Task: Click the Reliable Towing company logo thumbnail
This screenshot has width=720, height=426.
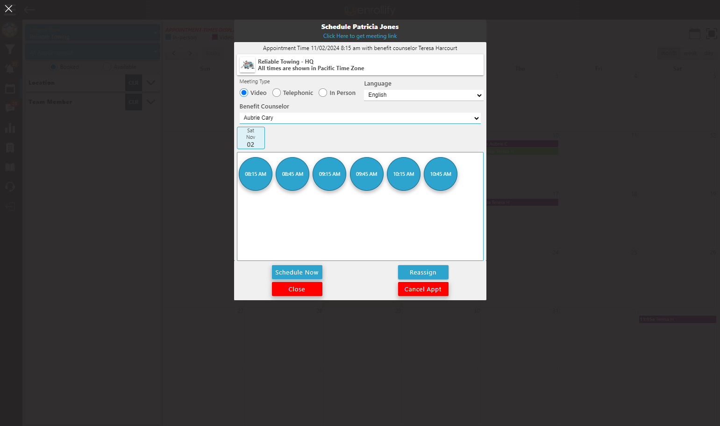Action: click(x=248, y=65)
